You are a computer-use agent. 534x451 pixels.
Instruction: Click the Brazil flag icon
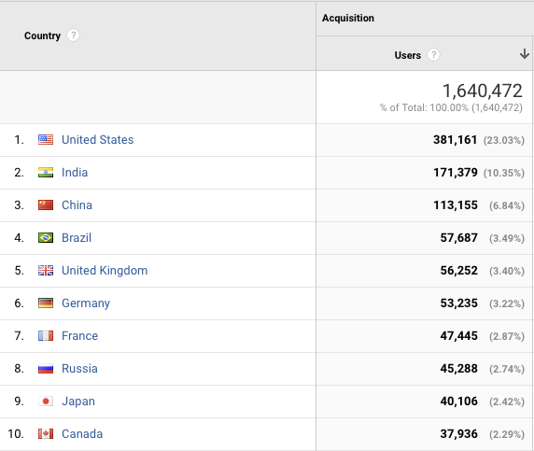[46, 238]
